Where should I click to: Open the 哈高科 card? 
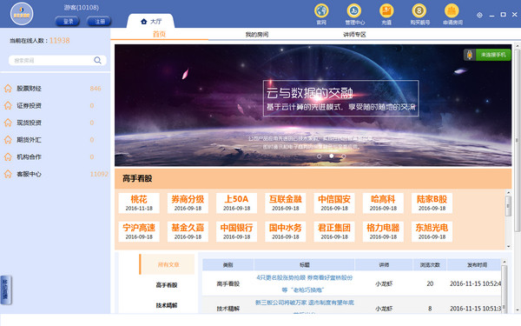383,203
